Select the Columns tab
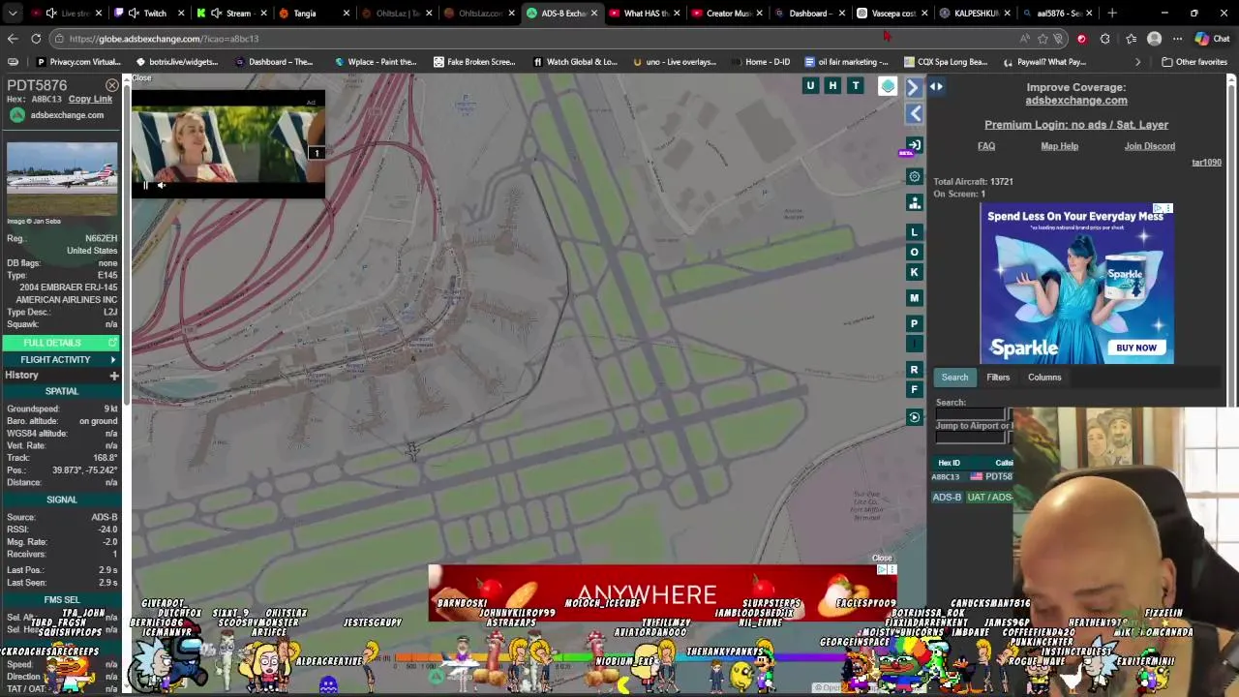The width and height of the screenshot is (1239, 697). point(1044,378)
